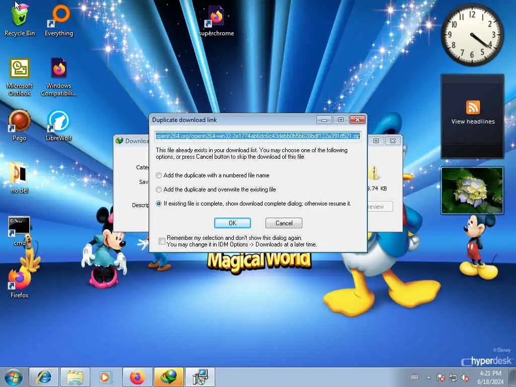
Task: Open the superchrome desktop shortcut
Action: point(216,20)
